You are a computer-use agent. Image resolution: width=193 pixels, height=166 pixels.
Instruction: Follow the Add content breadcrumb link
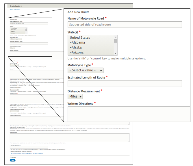click(x=17, y=10)
